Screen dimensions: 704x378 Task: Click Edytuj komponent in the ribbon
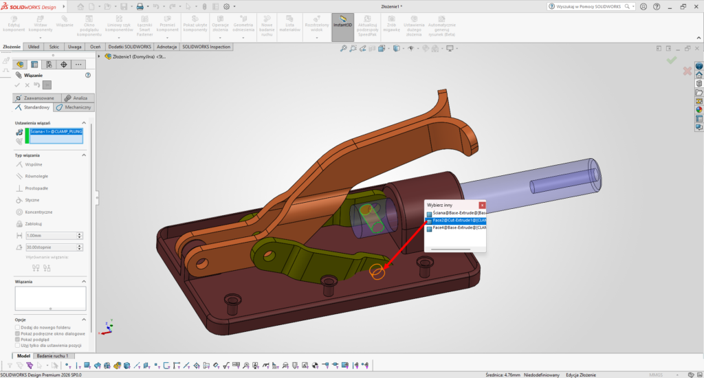14,24
